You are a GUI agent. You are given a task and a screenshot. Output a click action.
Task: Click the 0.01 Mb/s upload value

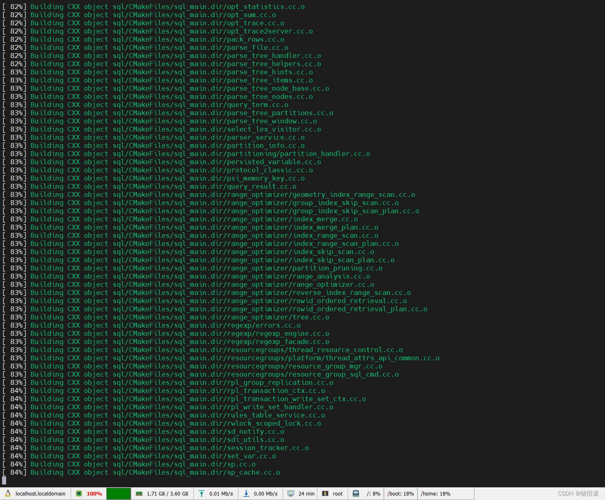221,493
